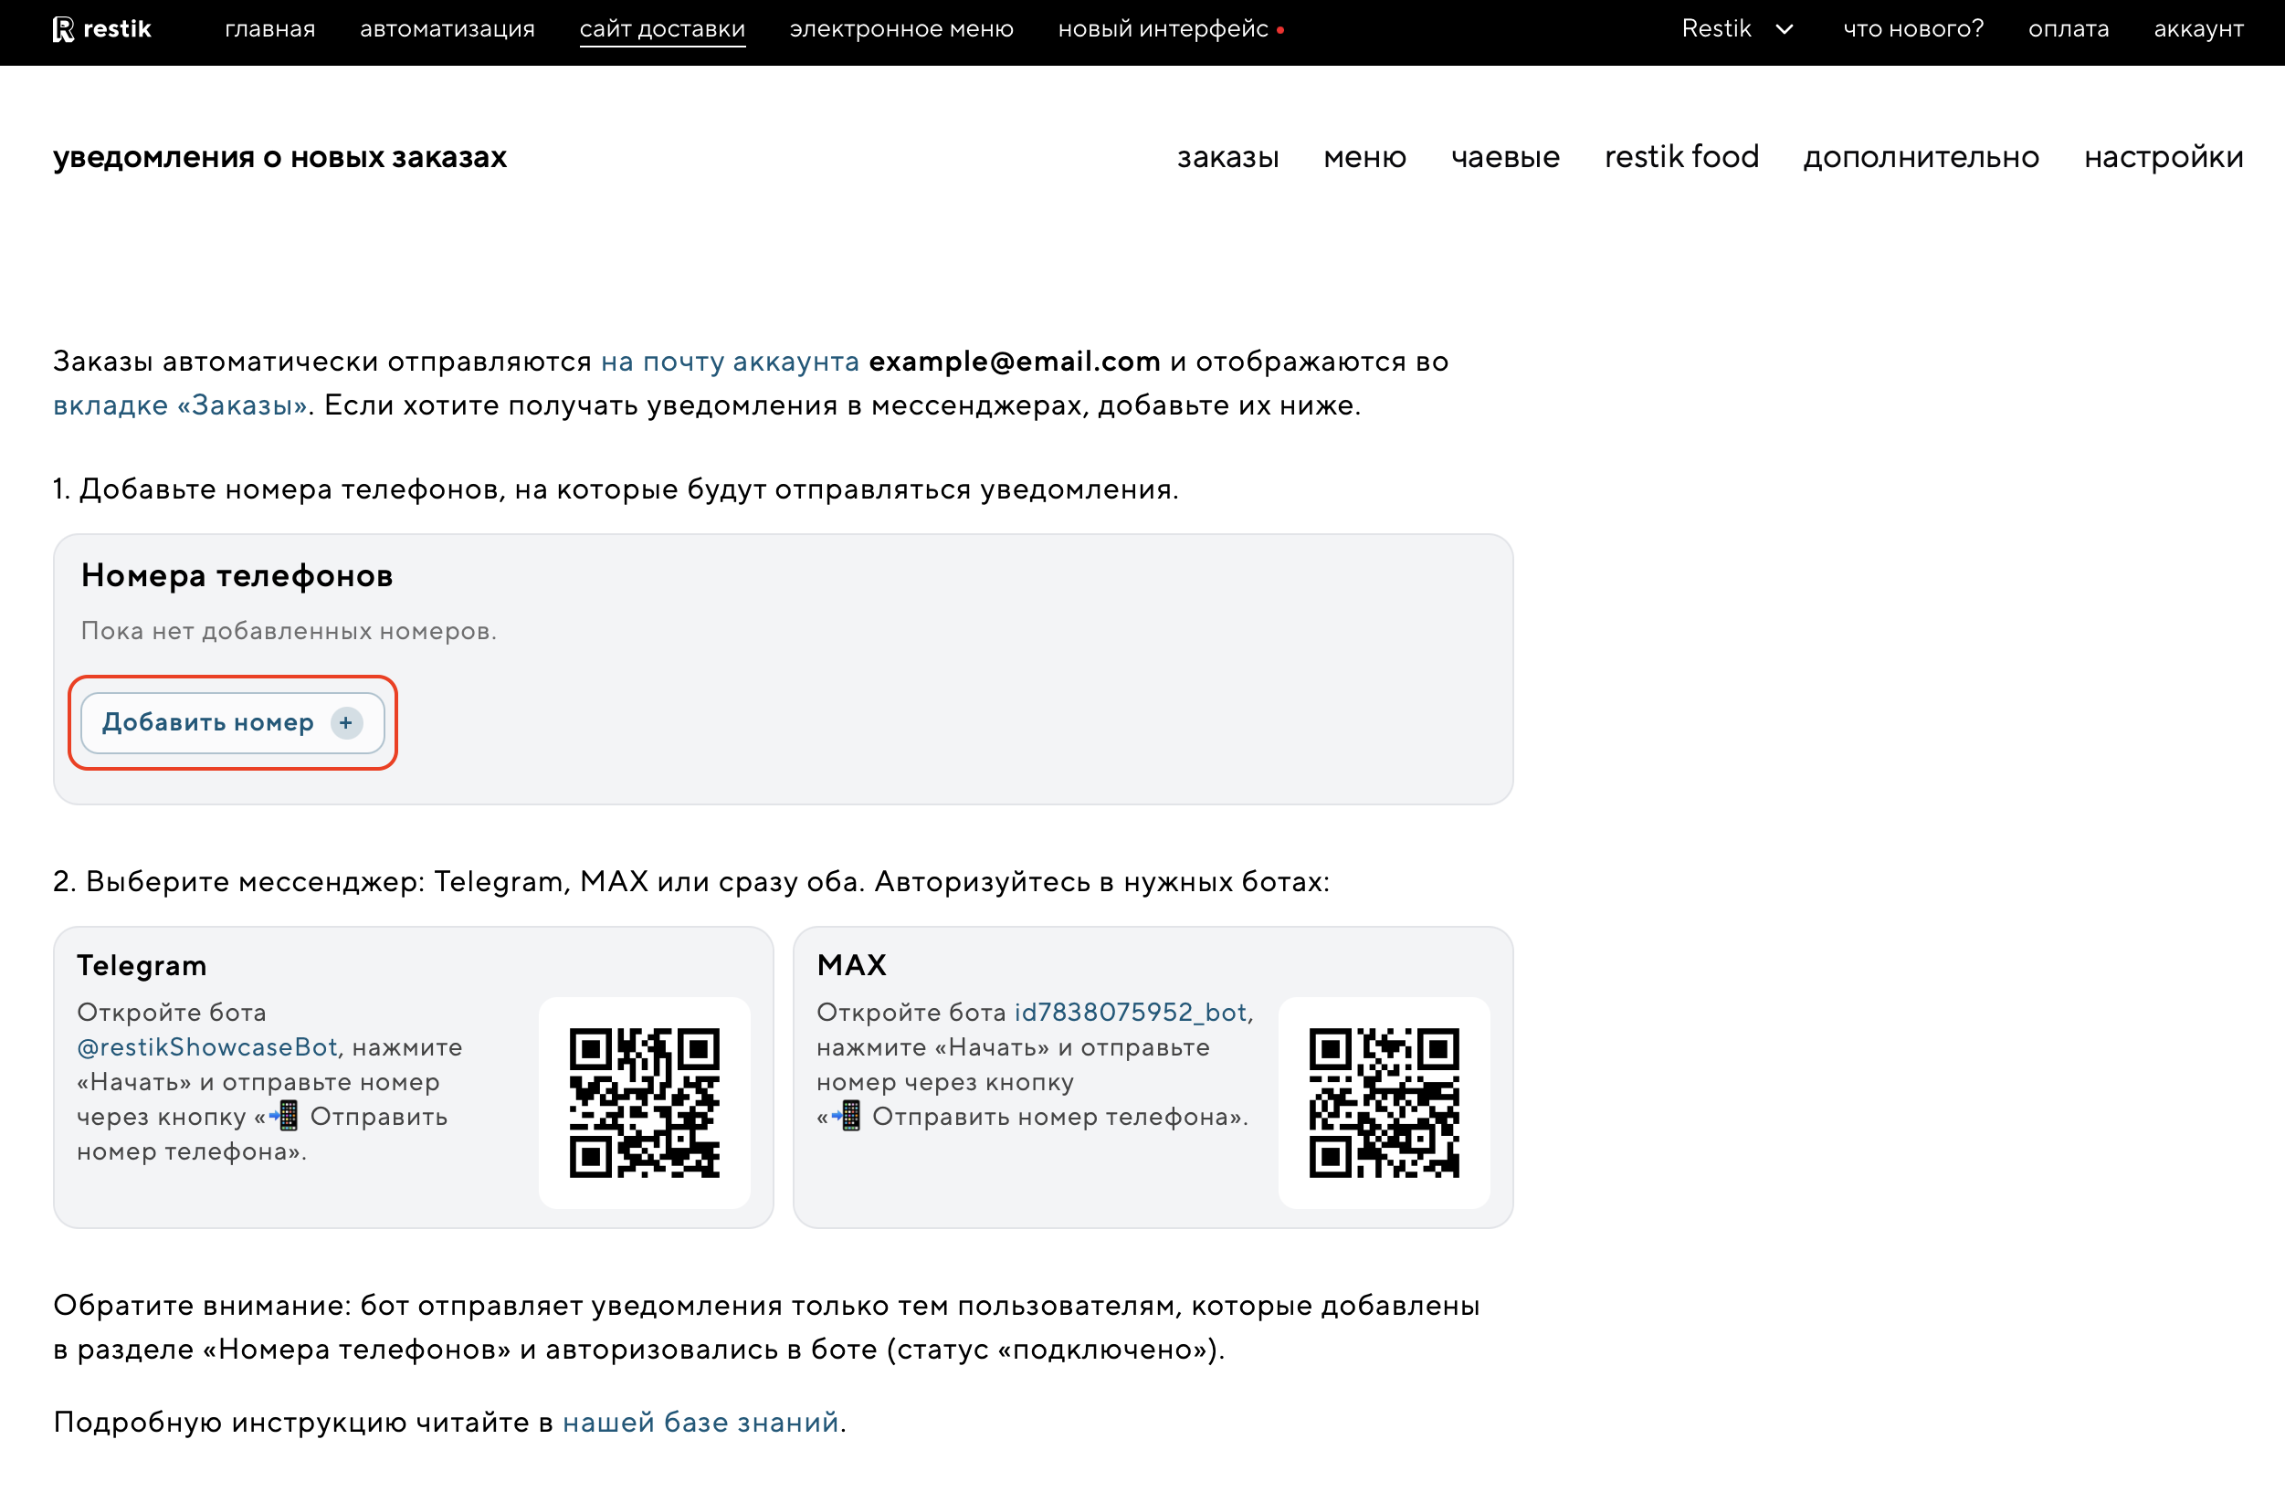Open the restik food tab
2285x1492 pixels.
[1681, 156]
